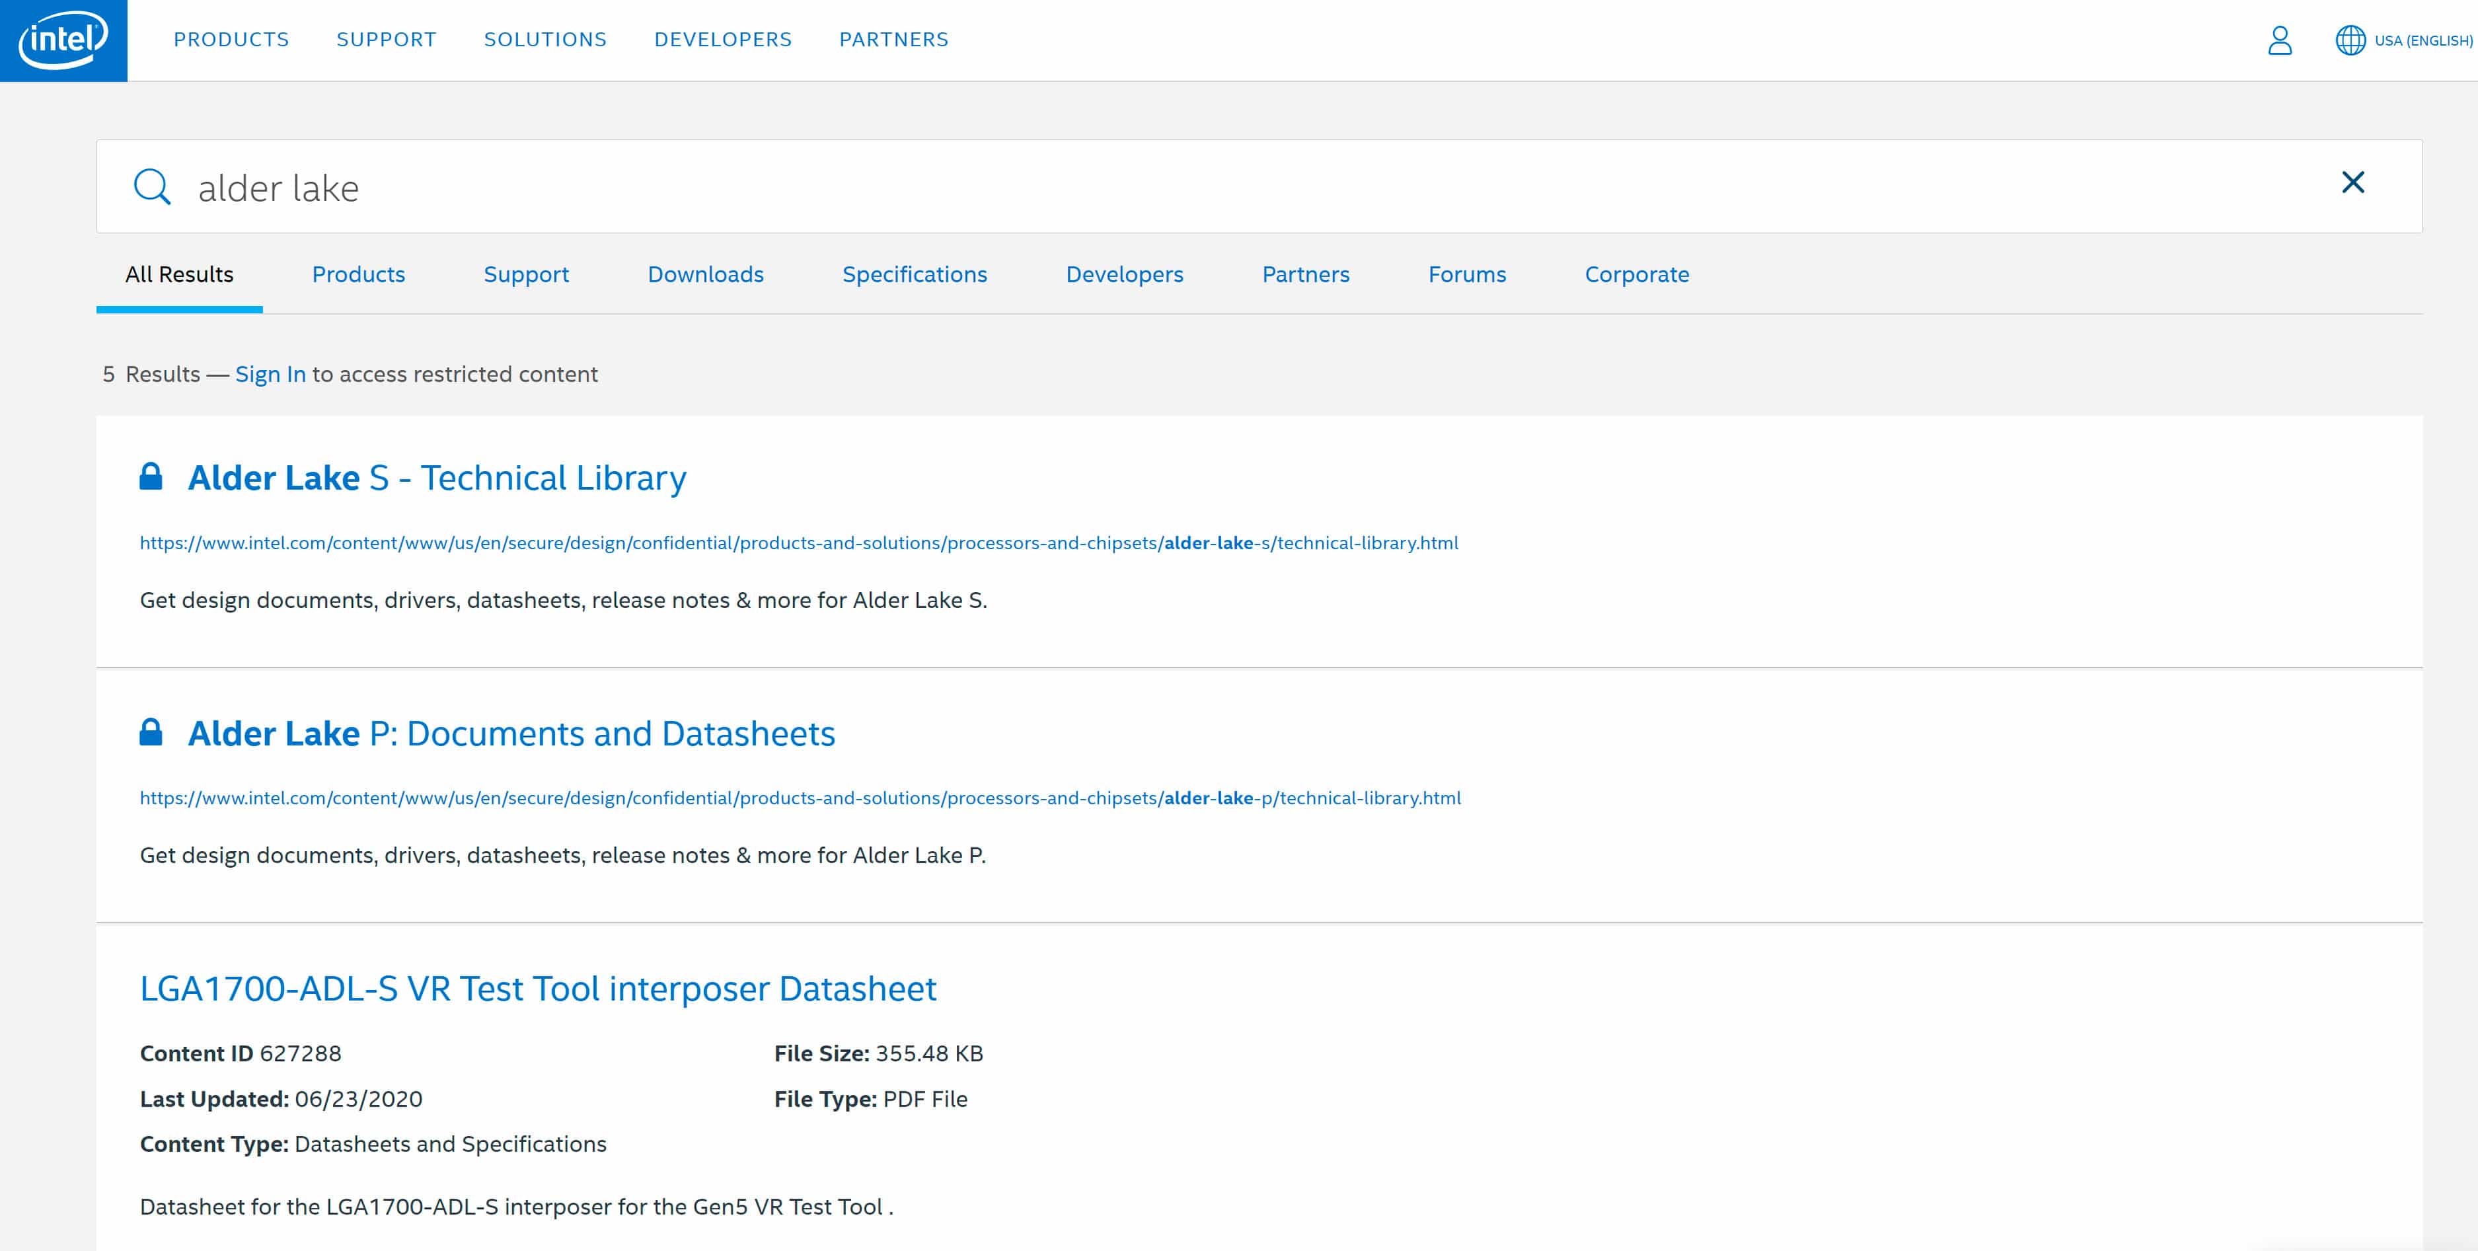Viewport: 2478px width, 1251px height.
Task: Click the Sign In link
Action: click(270, 374)
